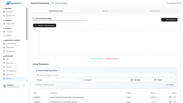The image size is (183, 103).
Task: Switch to Transactions & Forecast tab
Action: [x=56, y=11]
